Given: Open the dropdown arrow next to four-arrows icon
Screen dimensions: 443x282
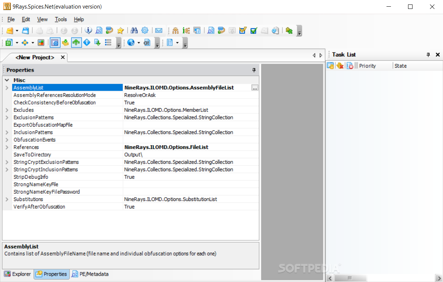Looking at the screenshot, I should (x=33, y=43).
